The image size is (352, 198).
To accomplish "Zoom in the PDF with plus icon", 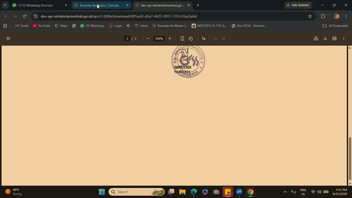I will (170, 38).
